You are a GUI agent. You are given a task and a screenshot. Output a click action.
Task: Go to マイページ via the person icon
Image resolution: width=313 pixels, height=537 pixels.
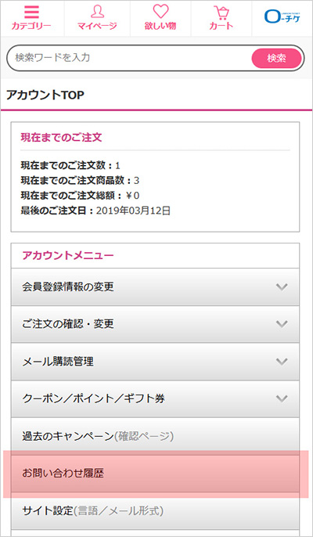pos(97,12)
